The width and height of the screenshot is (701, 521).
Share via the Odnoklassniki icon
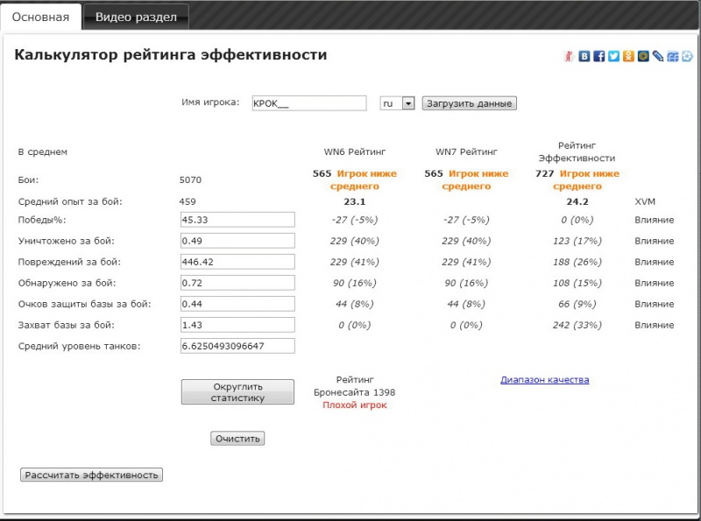pyautogui.click(x=629, y=57)
